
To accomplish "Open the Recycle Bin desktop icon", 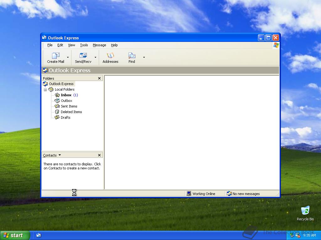I will (x=305, y=213).
